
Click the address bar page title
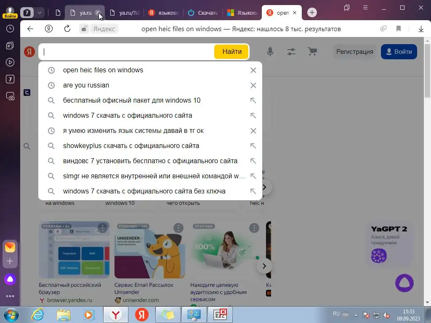pos(241,29)
